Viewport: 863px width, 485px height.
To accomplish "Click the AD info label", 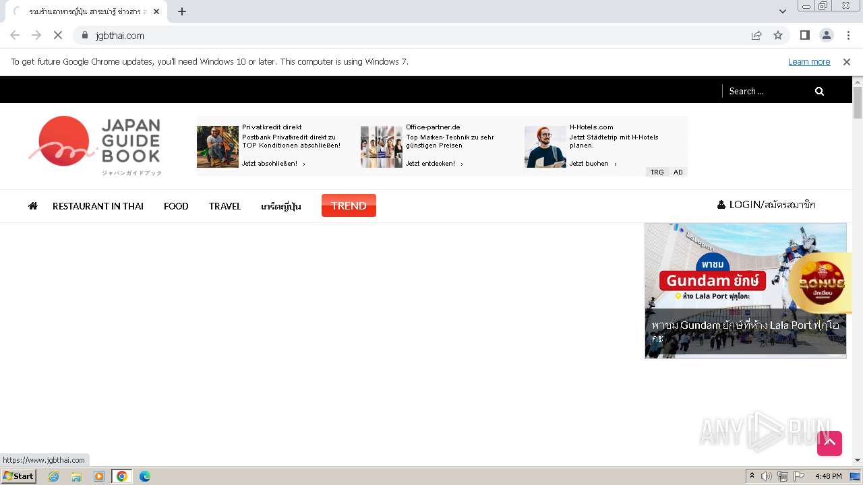I will 678,172.
